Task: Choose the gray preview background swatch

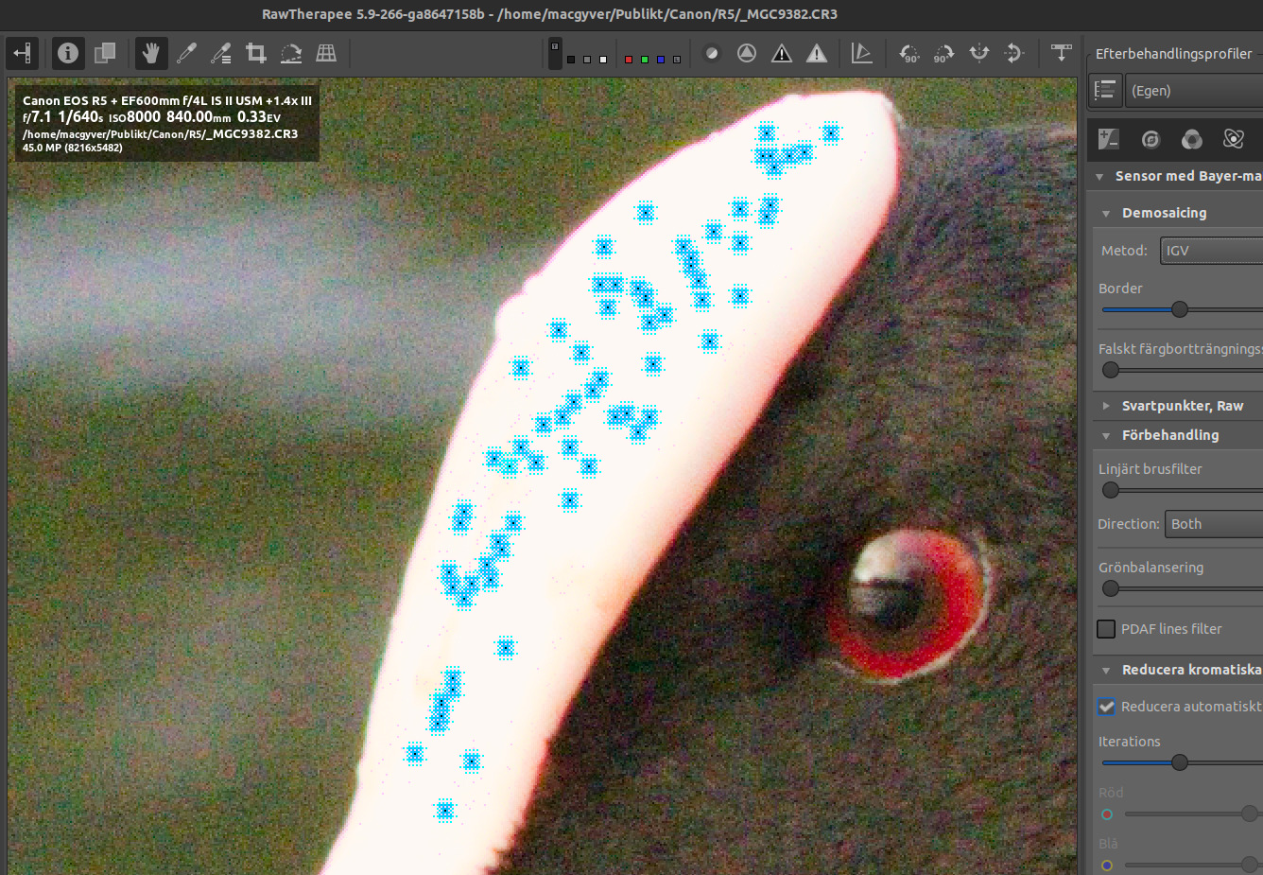Action: click(587, 60)
